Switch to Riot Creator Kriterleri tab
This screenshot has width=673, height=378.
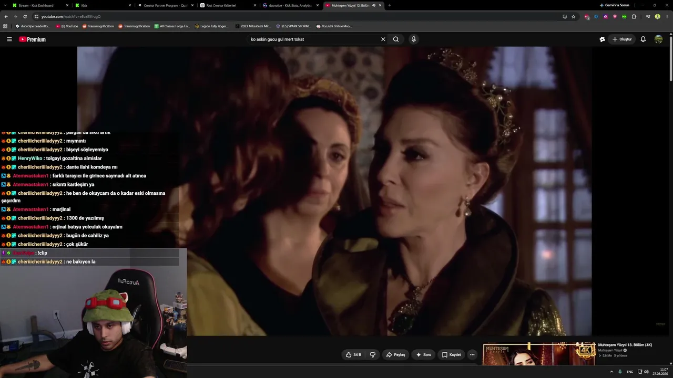[228, 5]
